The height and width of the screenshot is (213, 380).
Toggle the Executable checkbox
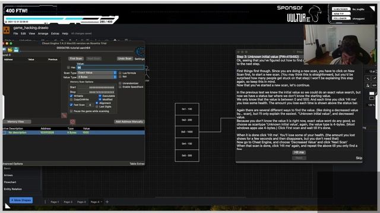(100, 96)
